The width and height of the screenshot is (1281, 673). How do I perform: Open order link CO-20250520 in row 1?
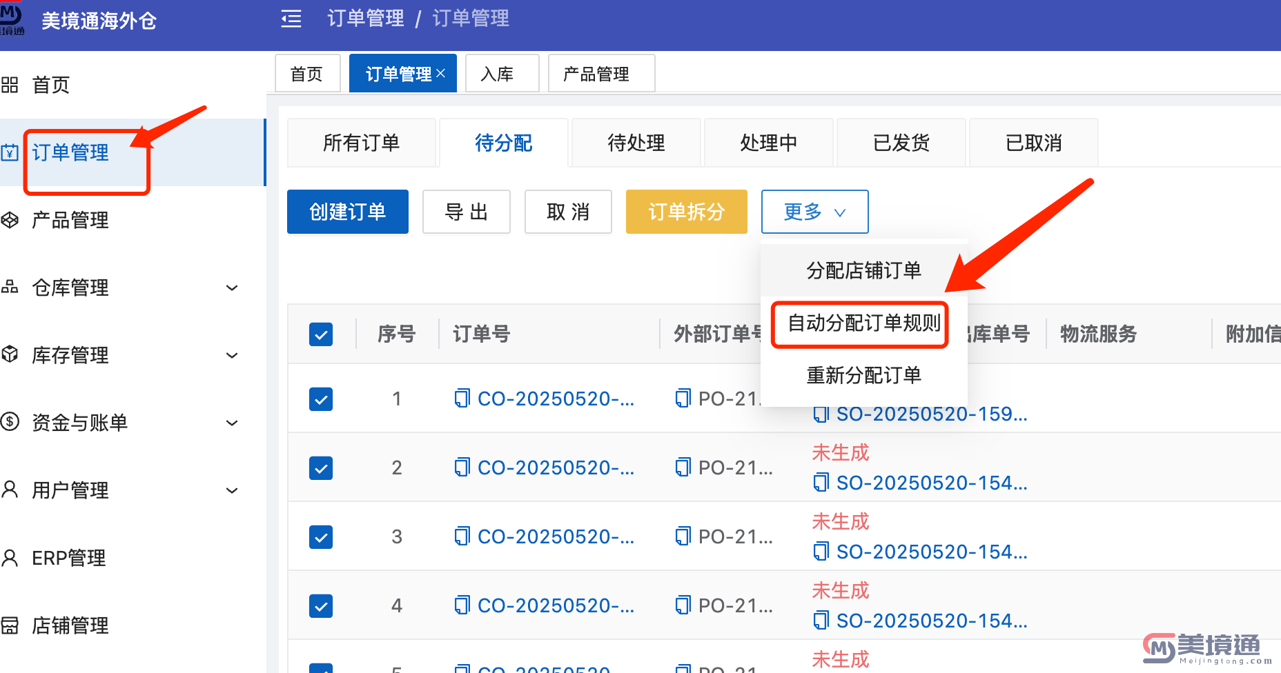pyautogui.click(x=556, y=399)
